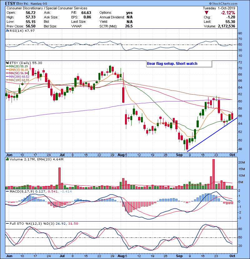Click the tall volume spike bar near Sep 23
This screenshot has height=259, width=250.
tap(213, 174)
